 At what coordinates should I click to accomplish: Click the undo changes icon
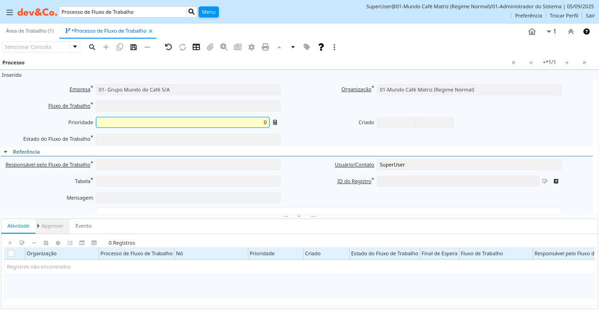[x=168, y=47]
